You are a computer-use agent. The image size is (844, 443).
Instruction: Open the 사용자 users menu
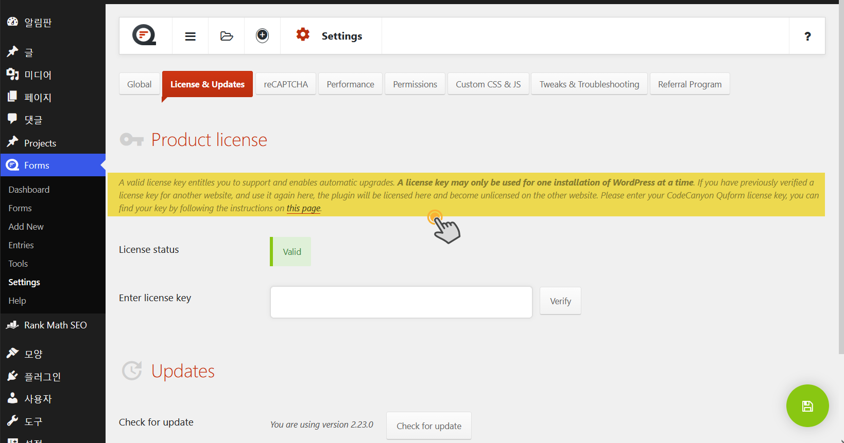pos(53,399)
